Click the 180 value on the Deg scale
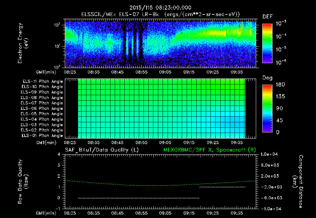This screenshot has width=316, height=218. pyautogui.click(x=280, y=85)
